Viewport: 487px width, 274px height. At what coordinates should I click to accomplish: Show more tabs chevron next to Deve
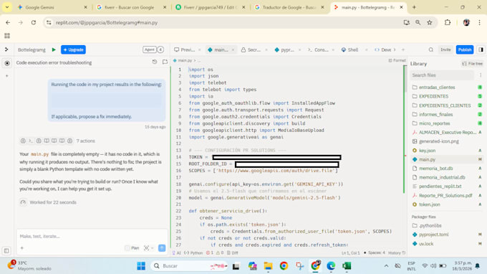click(395, 49)
